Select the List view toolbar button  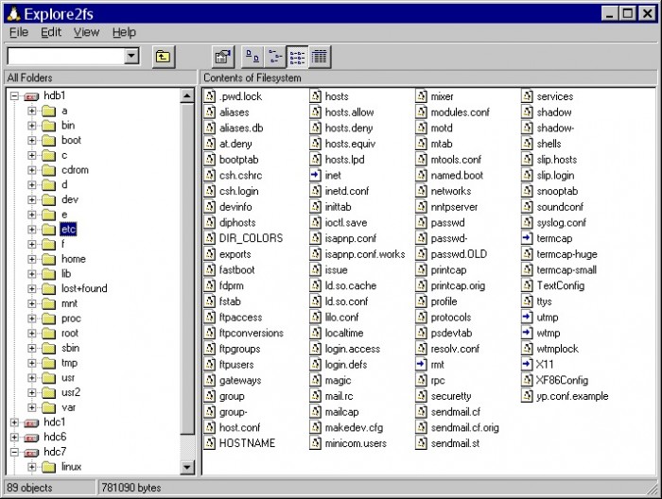[x=297, y=57]
